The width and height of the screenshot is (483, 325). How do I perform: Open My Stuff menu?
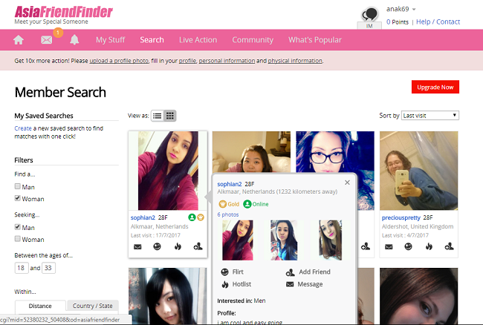[x=110, y=40]
